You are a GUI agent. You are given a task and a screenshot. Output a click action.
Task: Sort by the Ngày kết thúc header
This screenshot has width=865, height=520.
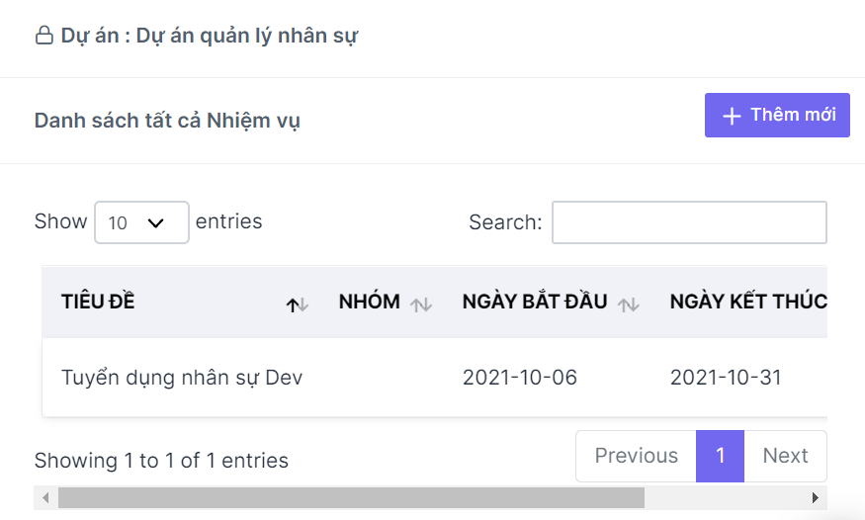[x=748, y=302]
